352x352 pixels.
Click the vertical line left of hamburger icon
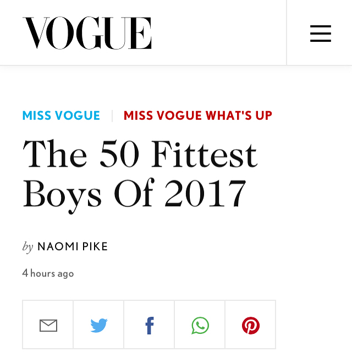(287, 33)
